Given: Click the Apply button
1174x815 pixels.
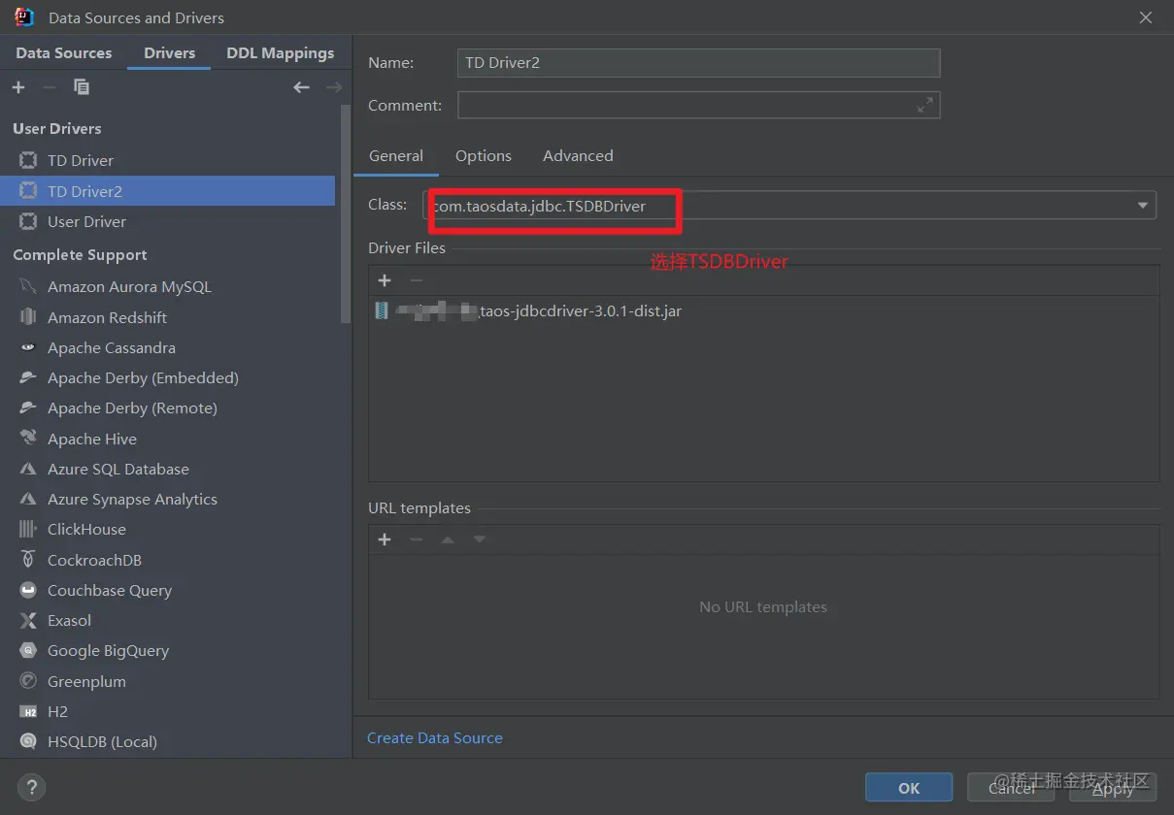Looking at the screenshot, I should tap(1113, 788).
